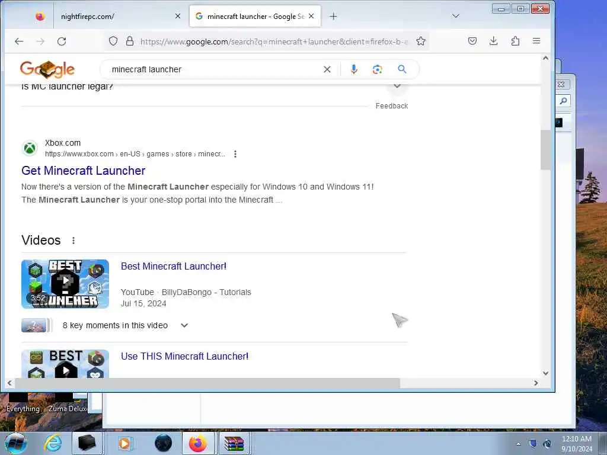Viewport: 607px width, 455px height.
Task: Open WinRAR from the taskbar
Action: (234, 443)
